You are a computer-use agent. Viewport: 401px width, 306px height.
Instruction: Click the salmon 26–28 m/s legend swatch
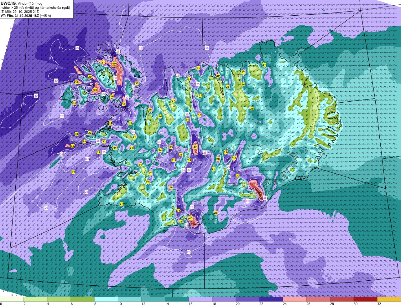coord(318,299)
